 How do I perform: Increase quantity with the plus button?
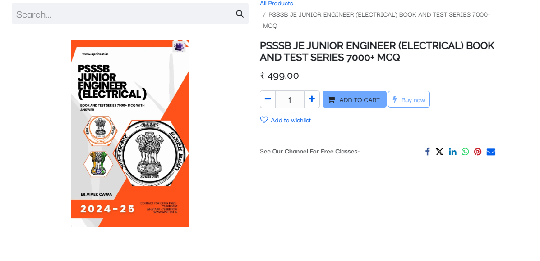[x=312, y=99]
